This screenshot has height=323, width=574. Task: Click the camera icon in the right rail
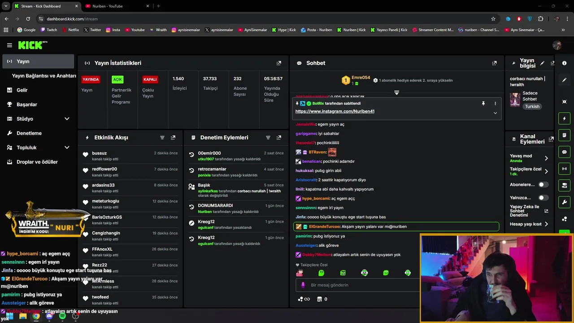(565, 185)
